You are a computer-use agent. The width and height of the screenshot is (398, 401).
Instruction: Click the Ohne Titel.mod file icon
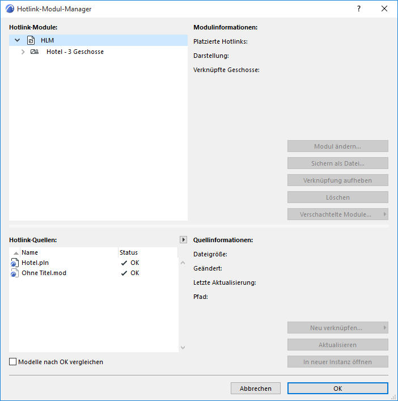(x=15, y=273)
